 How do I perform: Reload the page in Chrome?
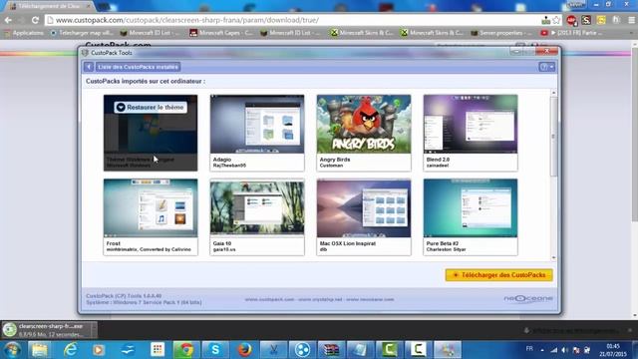tap(36, 20)
